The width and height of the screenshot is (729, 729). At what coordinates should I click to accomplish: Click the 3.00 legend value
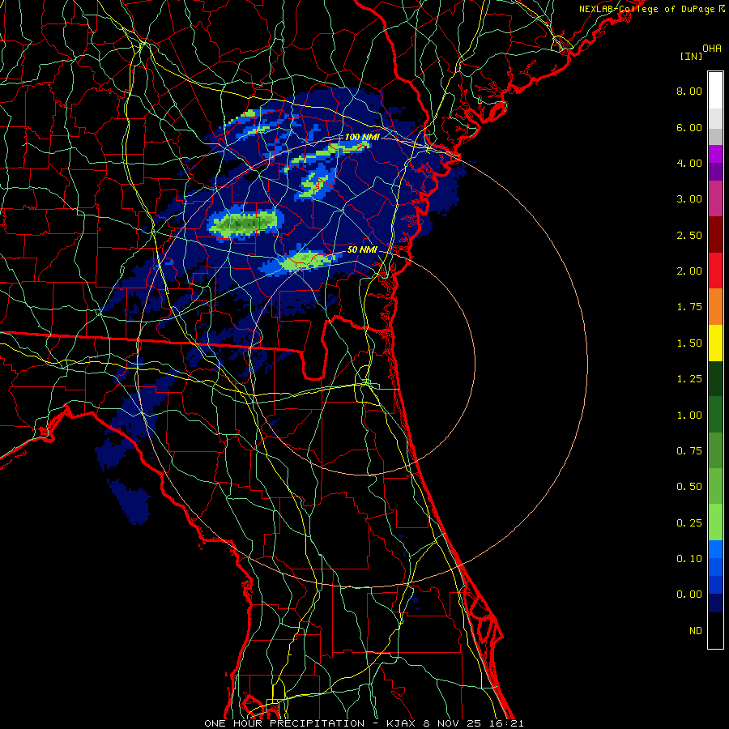[x=689, y=199]
